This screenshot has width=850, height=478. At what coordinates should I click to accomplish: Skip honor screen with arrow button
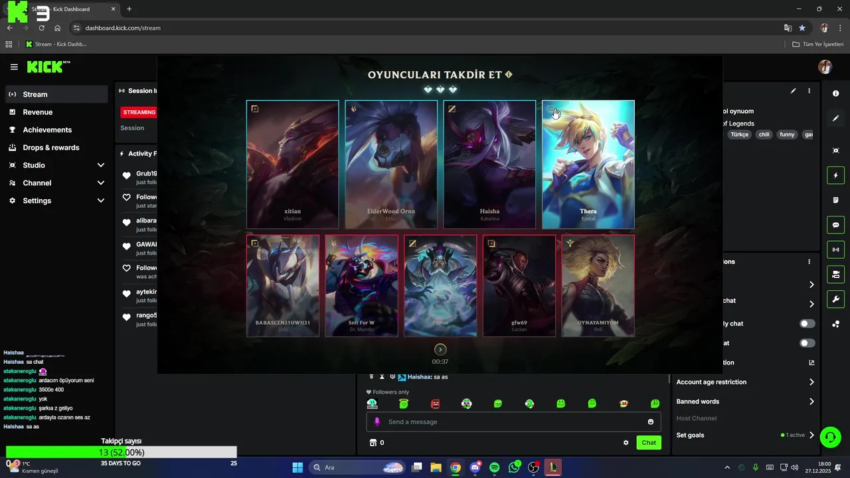tap(440, 349)
